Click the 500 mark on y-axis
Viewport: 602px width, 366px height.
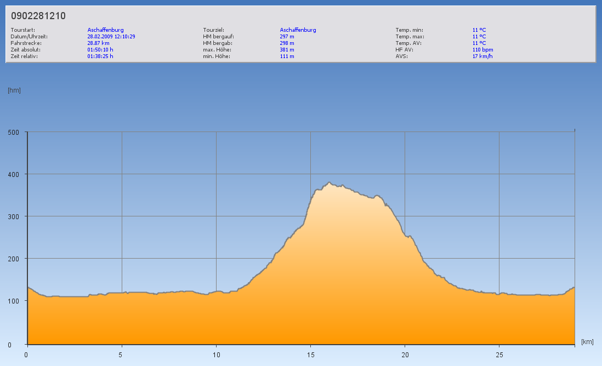pyautogui.click(x=13, y=132)
